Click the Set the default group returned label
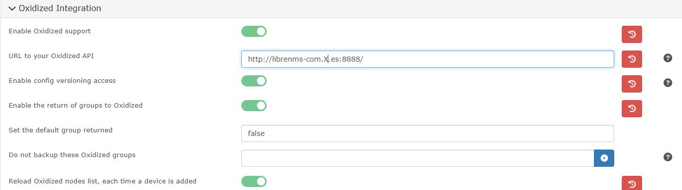The image size is (682, 190). click(61, 130)
